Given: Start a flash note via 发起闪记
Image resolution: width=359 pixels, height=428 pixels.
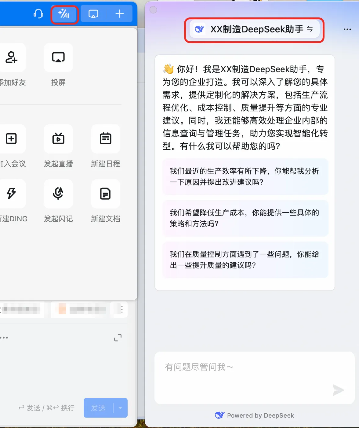Looking at the screenshot, I should tap(58, 194).
